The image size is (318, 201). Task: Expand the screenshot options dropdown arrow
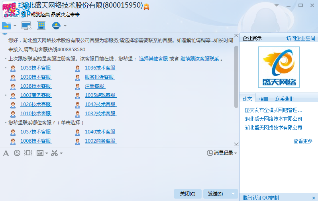(61, 153)
